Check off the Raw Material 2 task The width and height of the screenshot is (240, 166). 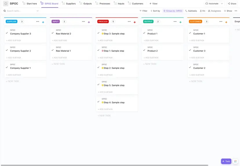52,33
